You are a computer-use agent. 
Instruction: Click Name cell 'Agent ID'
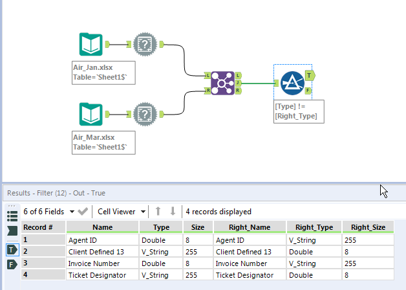103,240
